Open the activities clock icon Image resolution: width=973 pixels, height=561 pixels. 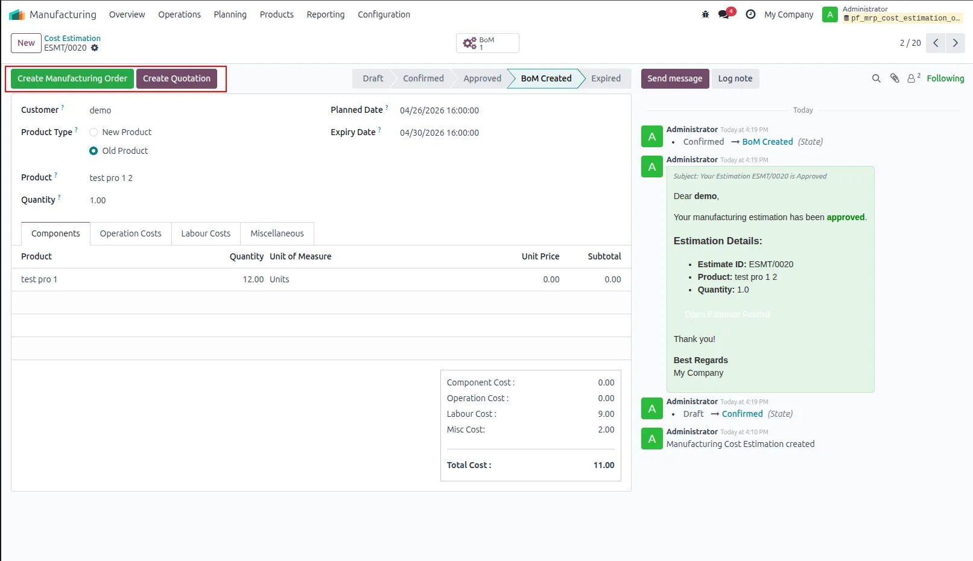click(x=750, y=14)
